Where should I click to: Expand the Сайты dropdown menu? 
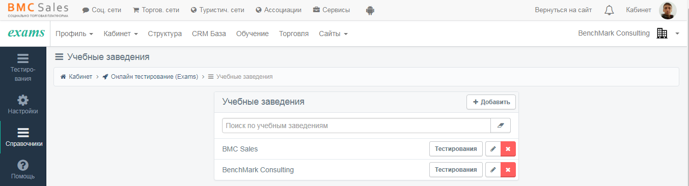tap(333, 34)
